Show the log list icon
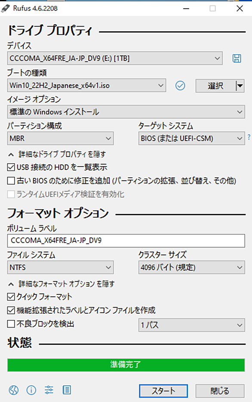252x402 pixels. point(67,390)
